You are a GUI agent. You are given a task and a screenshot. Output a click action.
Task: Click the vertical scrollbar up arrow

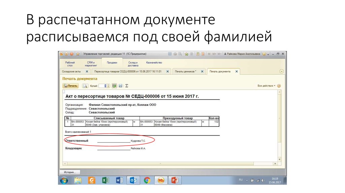279,92
